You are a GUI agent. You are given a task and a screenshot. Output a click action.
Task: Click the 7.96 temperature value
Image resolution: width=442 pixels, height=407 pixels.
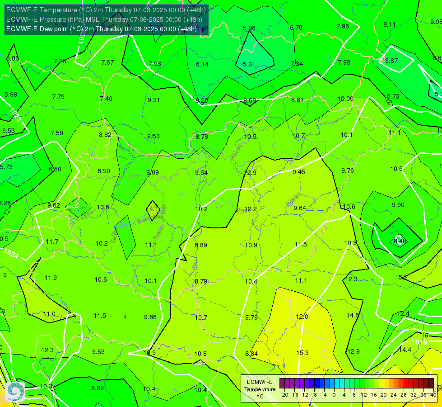(343, 26)
